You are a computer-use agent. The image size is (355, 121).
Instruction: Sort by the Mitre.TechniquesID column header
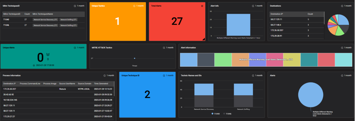pos(12,14)
